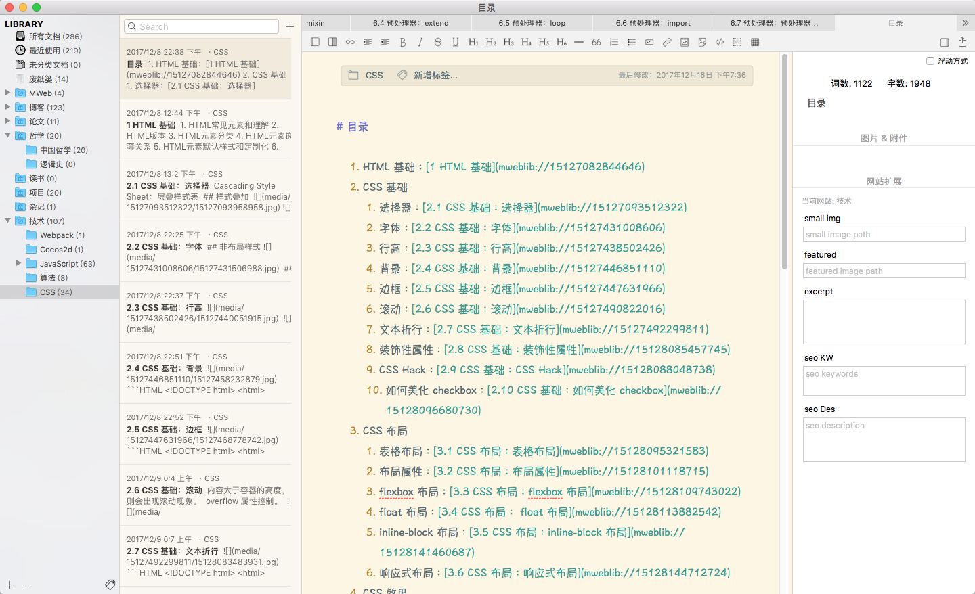Screen dimensions: 975x594
Task: Apply underline formatting
Action: point(456,42)
